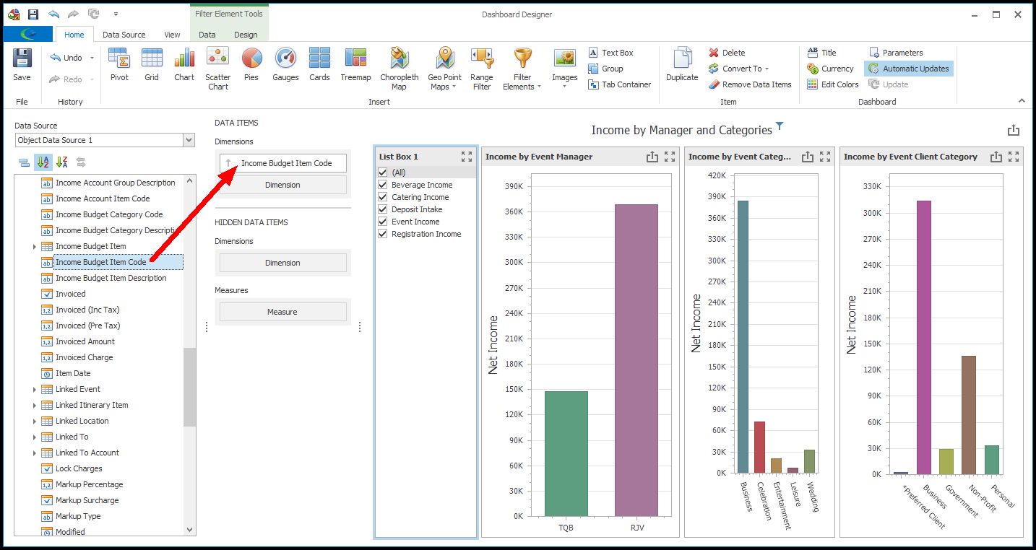Image resolution: width=1036 pixels, height=550 pixels.
Task: Open the Convert To dropdown
Action: tap(739, 69)
